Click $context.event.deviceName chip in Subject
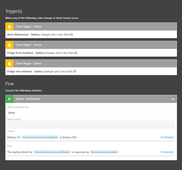The height and width of the screenshot is (170, 182). click(40, 137)
